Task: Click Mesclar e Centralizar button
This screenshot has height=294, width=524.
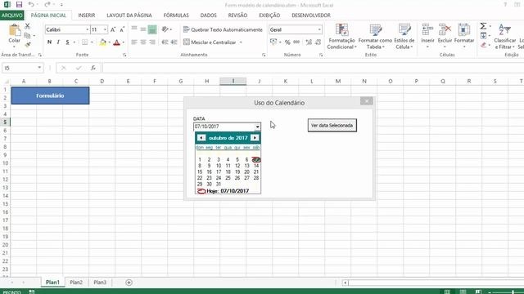Action: (210, 42)
